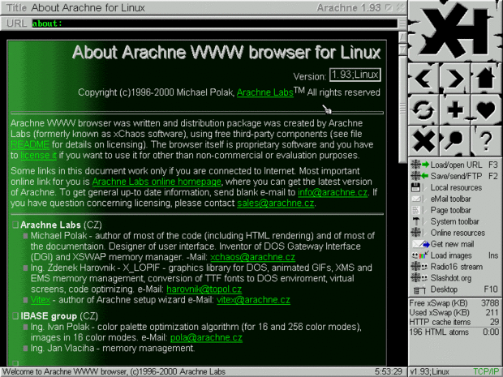Open help with the question mark icon

click(x=486, y=141)
